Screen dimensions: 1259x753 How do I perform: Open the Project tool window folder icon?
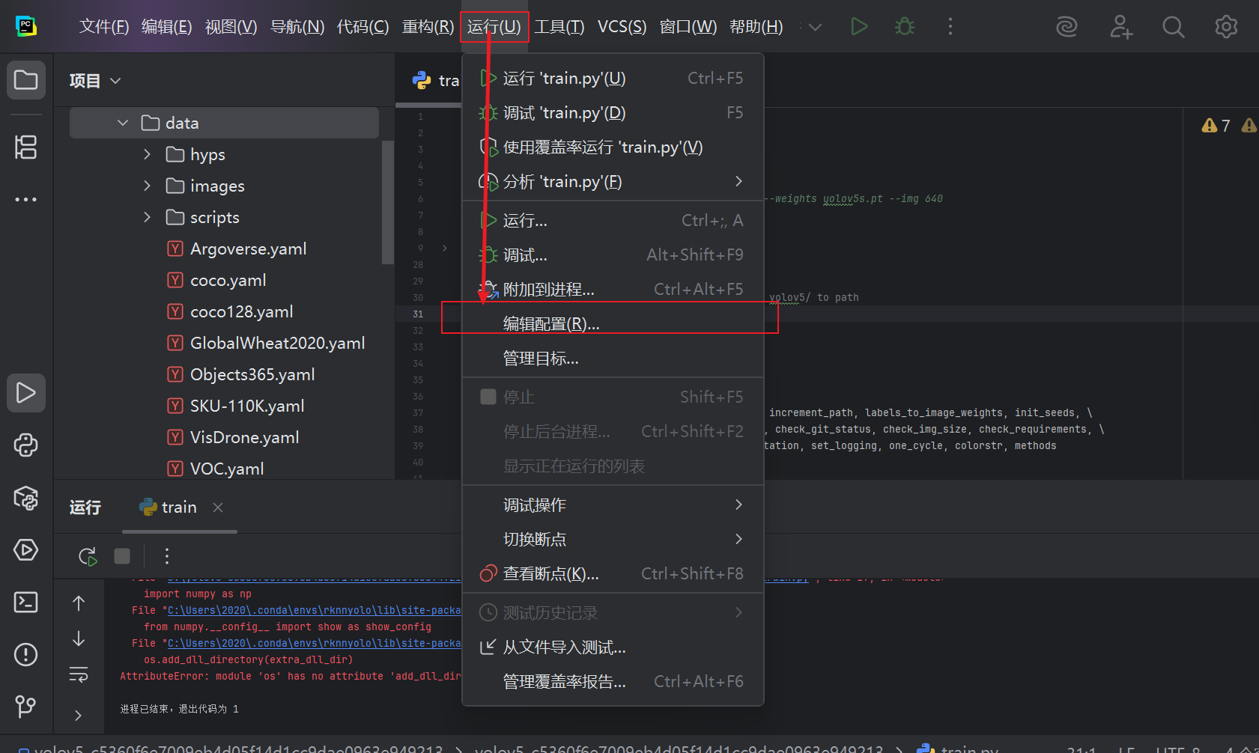pos(25,79)
